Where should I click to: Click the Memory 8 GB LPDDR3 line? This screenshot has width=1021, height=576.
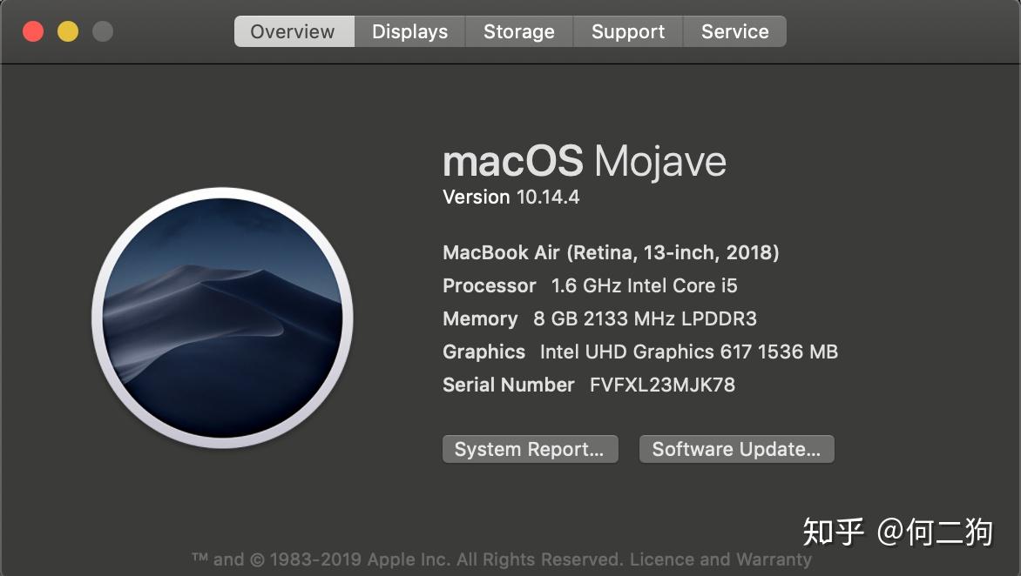599,318
